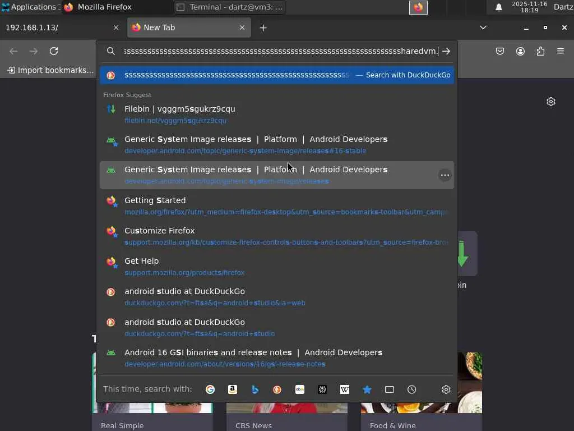Screen dimensions: 574x431
Task: Search this time with Google
Action: point(210,389)
